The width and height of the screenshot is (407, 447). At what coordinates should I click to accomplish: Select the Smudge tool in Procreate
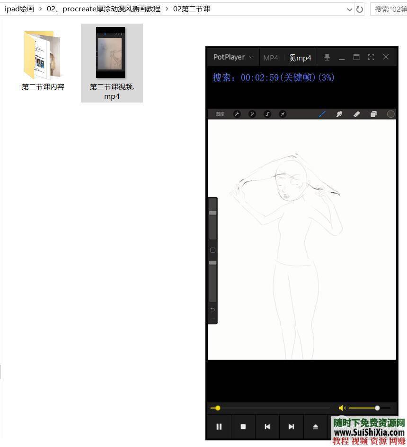pos(339,114)
